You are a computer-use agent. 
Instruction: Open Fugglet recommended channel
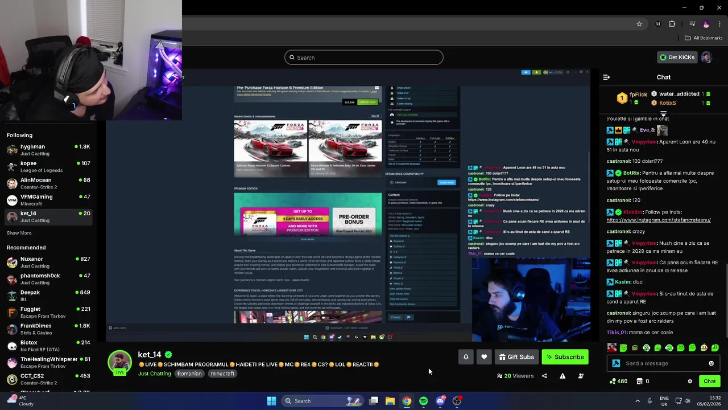click(48, 313)
